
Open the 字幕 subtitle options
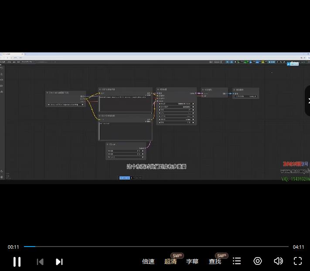(192, 261)
